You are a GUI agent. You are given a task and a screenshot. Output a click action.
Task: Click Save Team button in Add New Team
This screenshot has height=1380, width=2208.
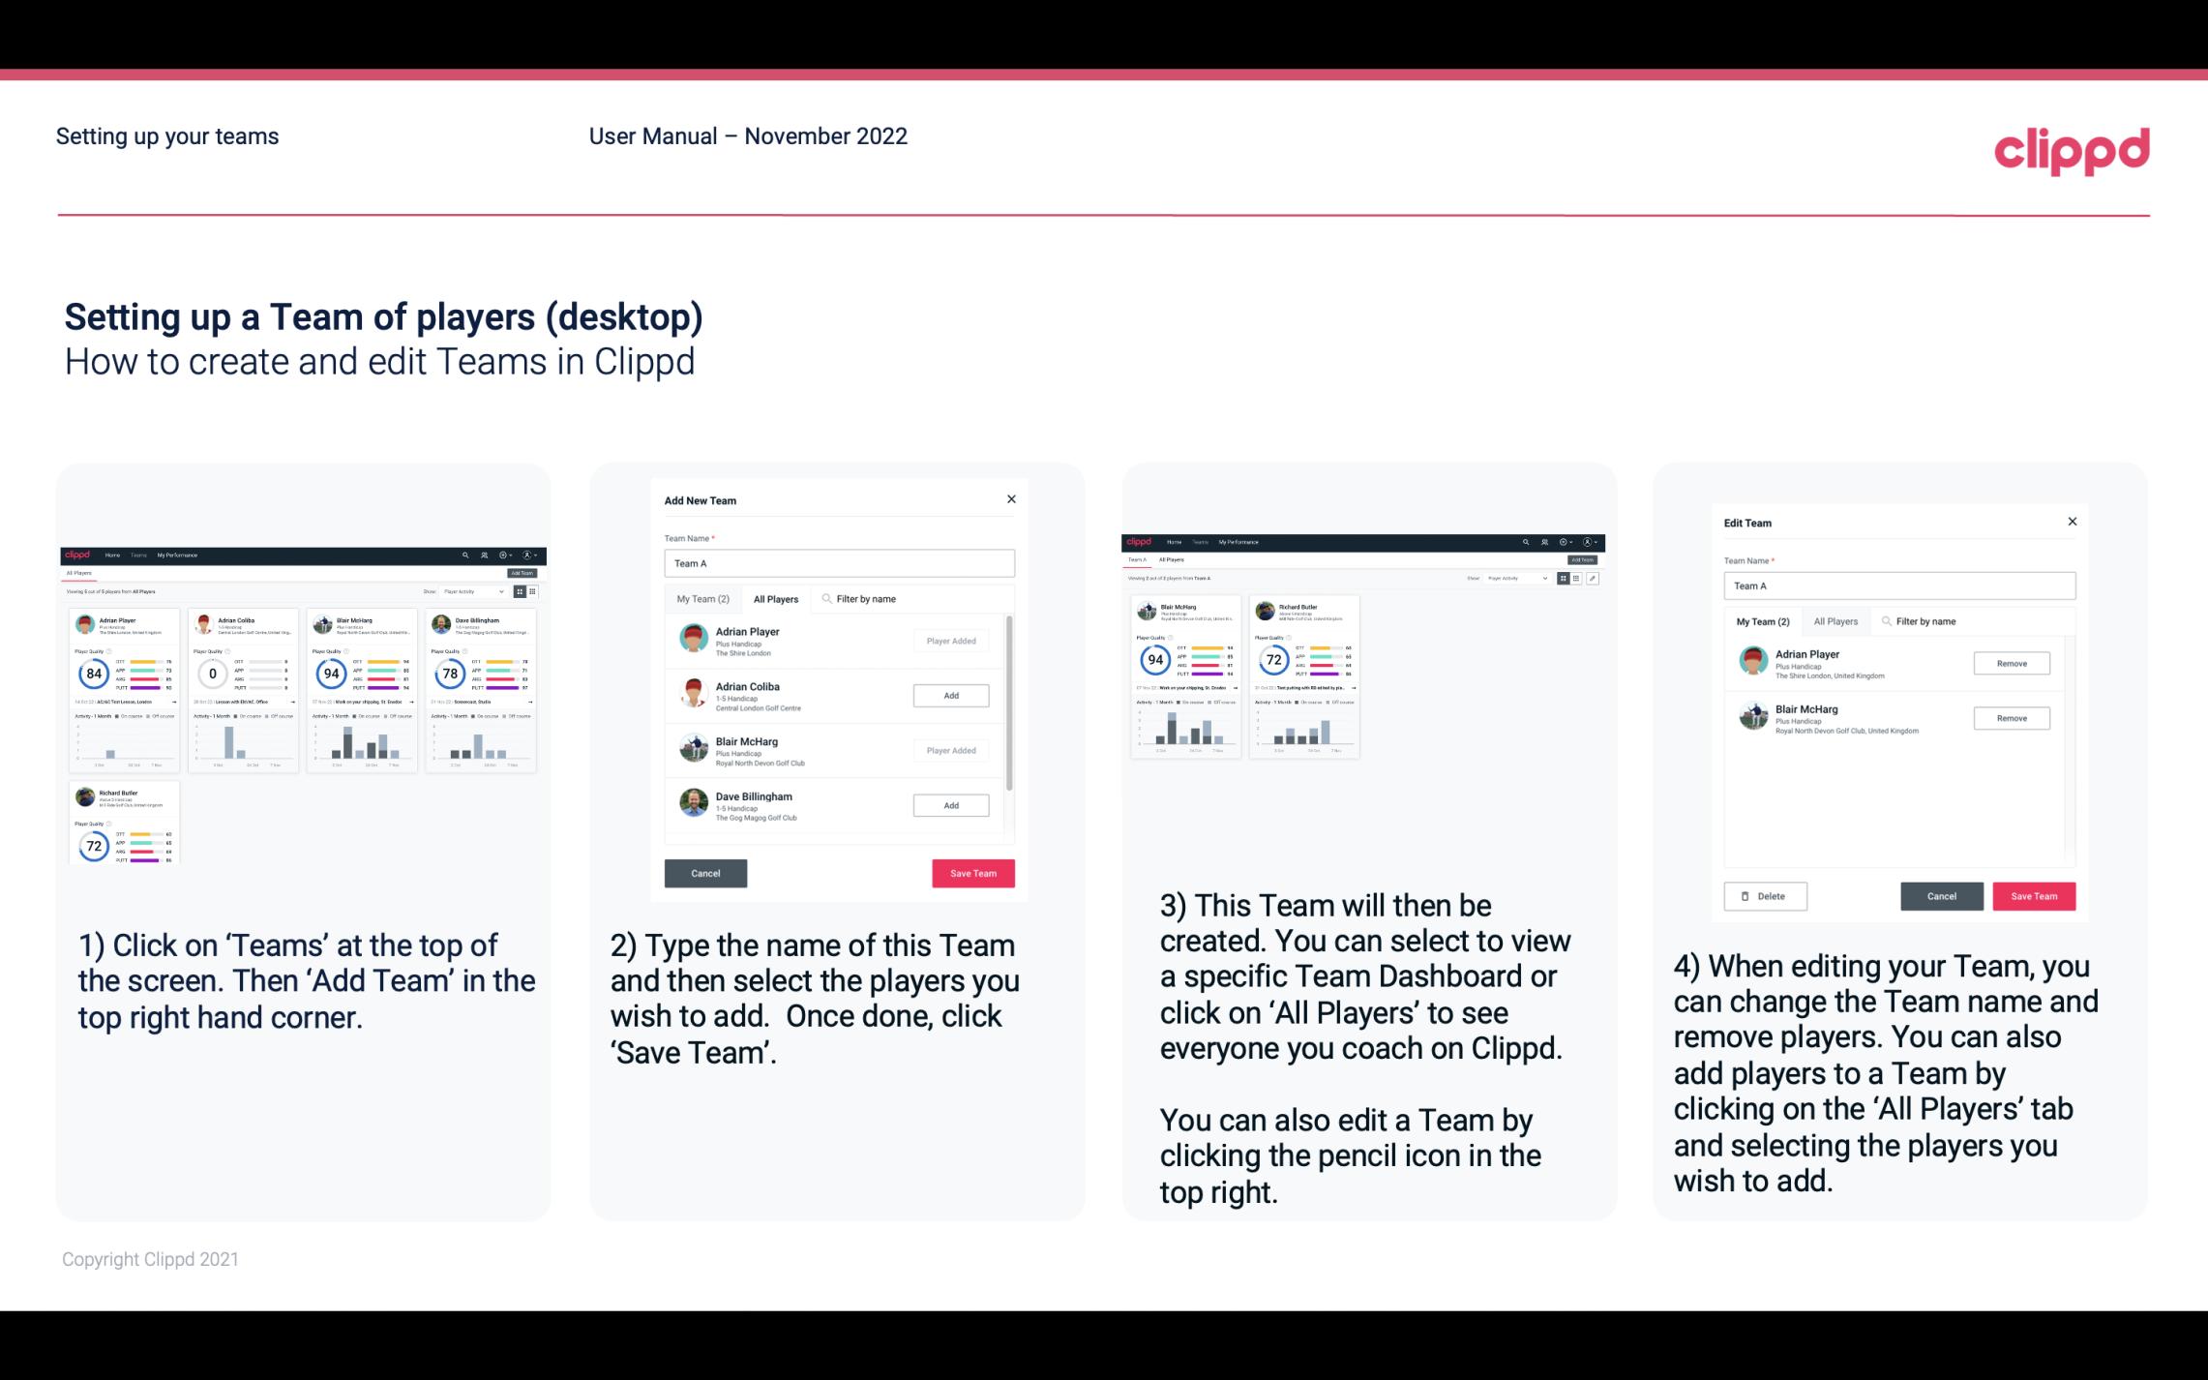tap(971, 871)
